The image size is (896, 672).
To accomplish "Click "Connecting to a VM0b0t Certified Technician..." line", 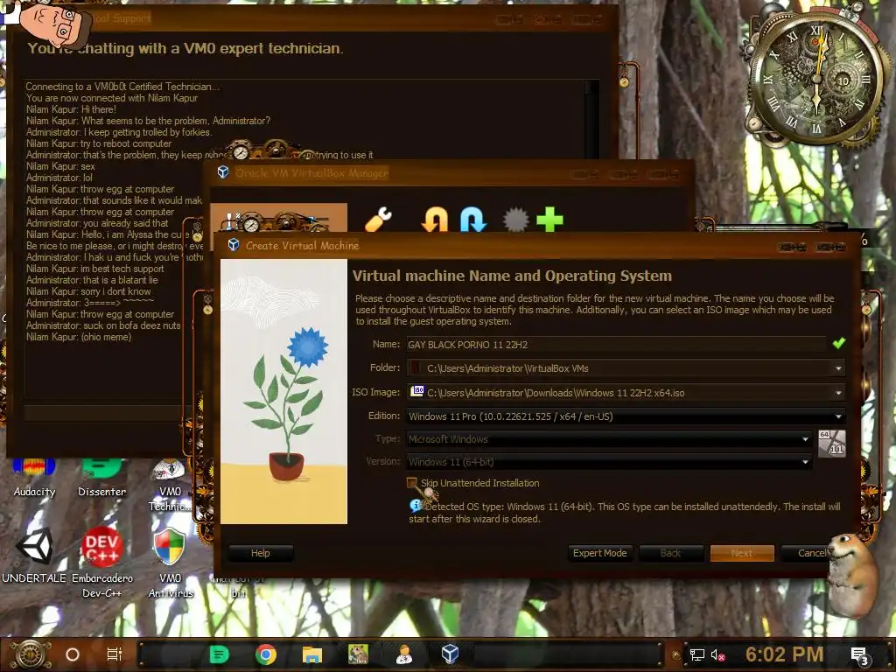I will click(122, 87).
